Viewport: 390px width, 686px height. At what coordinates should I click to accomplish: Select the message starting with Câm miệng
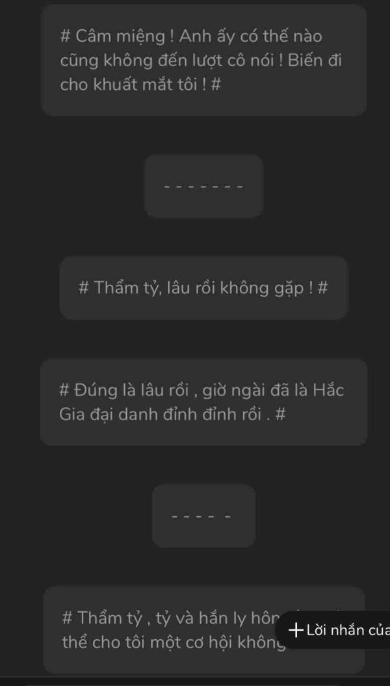(203, 60)
